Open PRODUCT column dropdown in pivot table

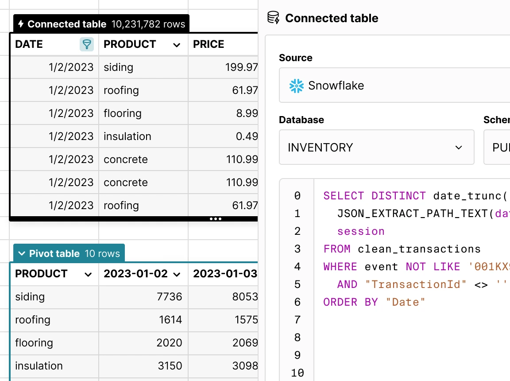[88, 274]
